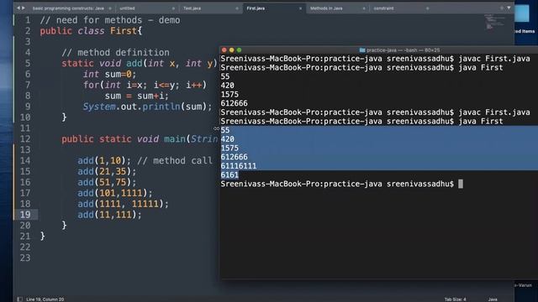Viewport: 538px width, 302px height.
Task: Click the '// method call' comment
Action: click(x=175, y=160)
